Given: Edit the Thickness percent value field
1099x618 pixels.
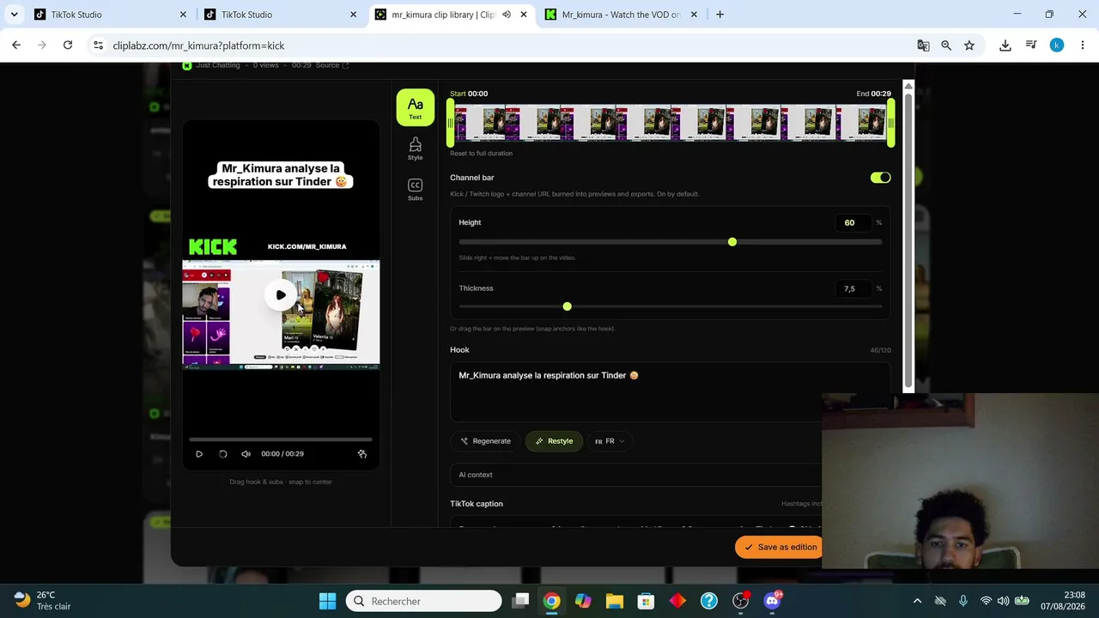Looking at the screenshot, I should pyautogui.click(x=853, y=289).
